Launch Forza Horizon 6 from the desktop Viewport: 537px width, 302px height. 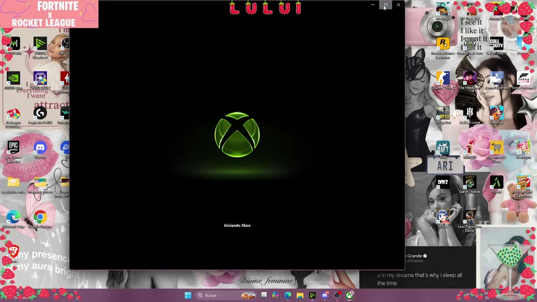pos(523,81)
